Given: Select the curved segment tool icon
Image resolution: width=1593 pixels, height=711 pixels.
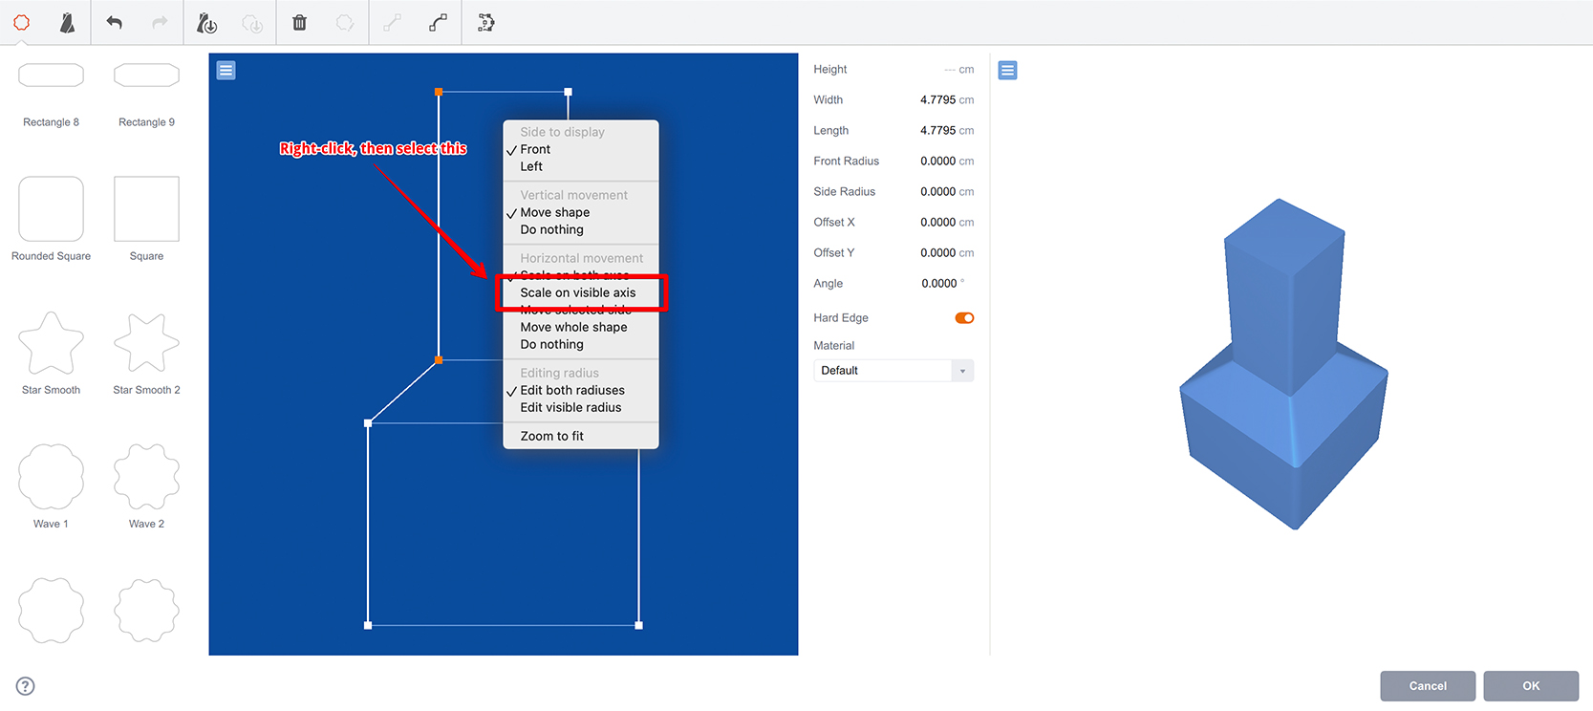Looking at the screenshot, I should click(439, 22).
